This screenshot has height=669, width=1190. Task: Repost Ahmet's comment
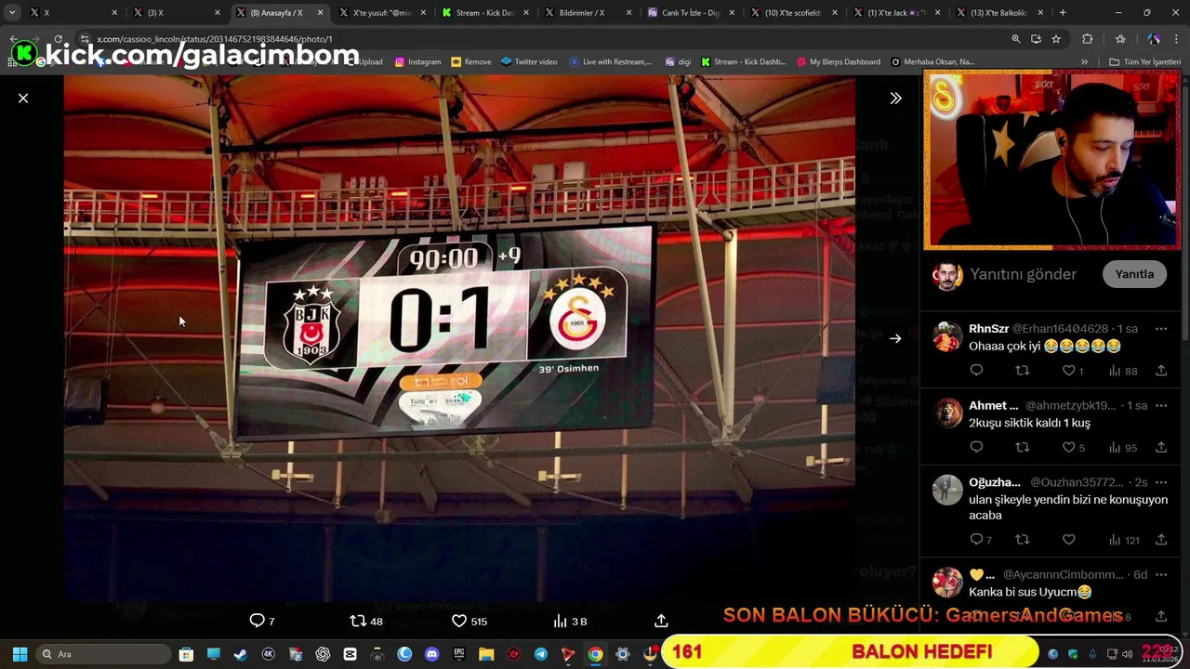point(1023,448)
